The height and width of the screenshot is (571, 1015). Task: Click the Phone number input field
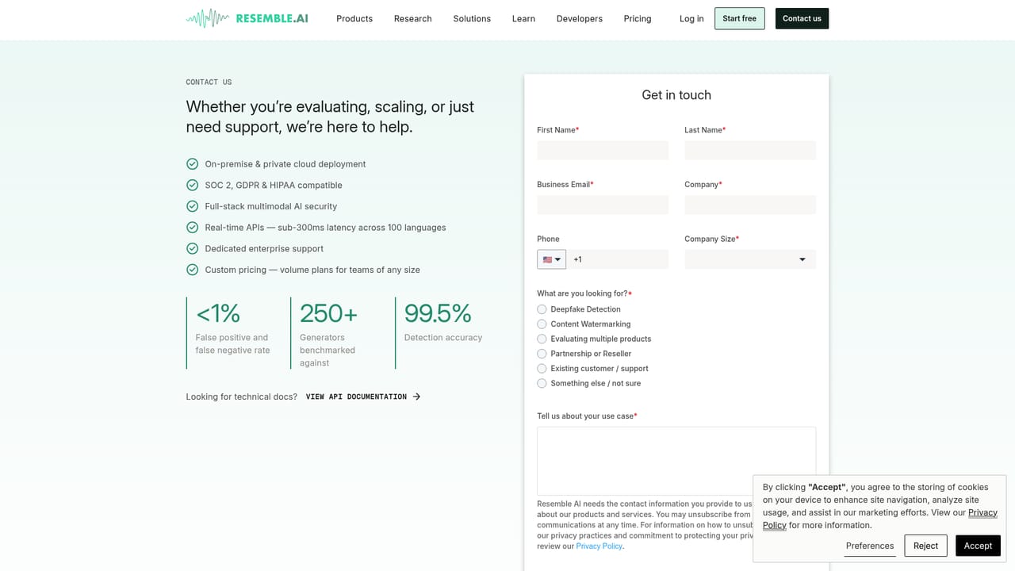[618, 259]
